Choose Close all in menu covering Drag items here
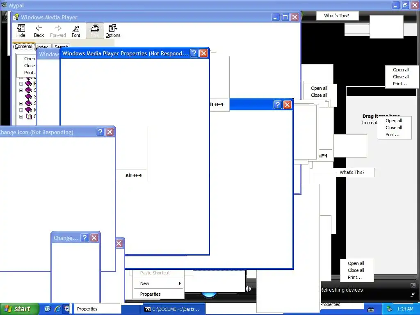 pos(394,128)
